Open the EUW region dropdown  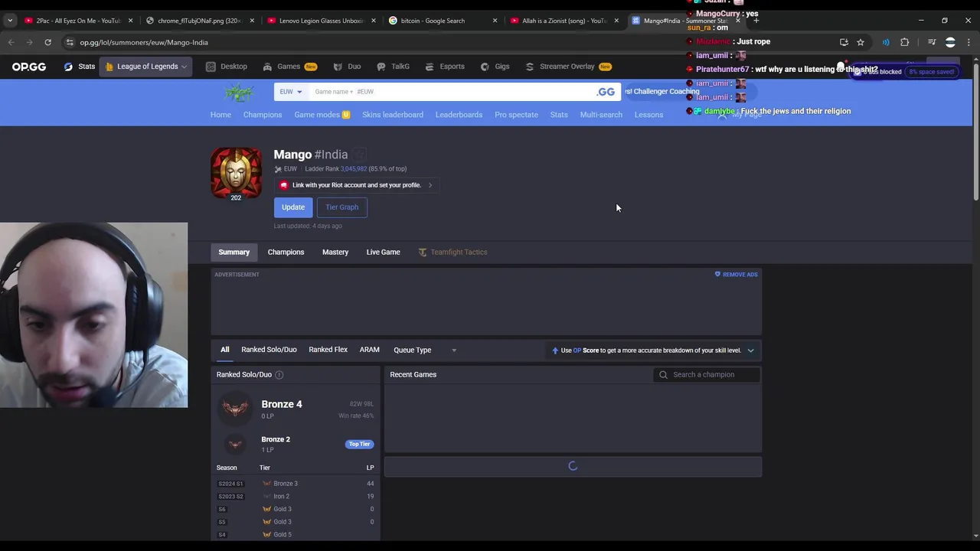click(x=291, y=92)
